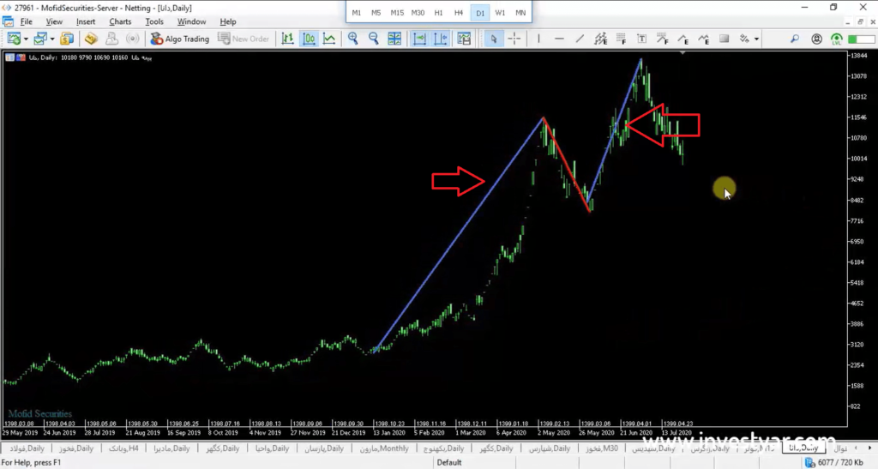Insert a rectangle shape
This screenshot has width=878, height=469.
(x=724, y=39)
